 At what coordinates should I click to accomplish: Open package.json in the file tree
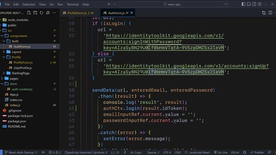click(x=17, y=121)
